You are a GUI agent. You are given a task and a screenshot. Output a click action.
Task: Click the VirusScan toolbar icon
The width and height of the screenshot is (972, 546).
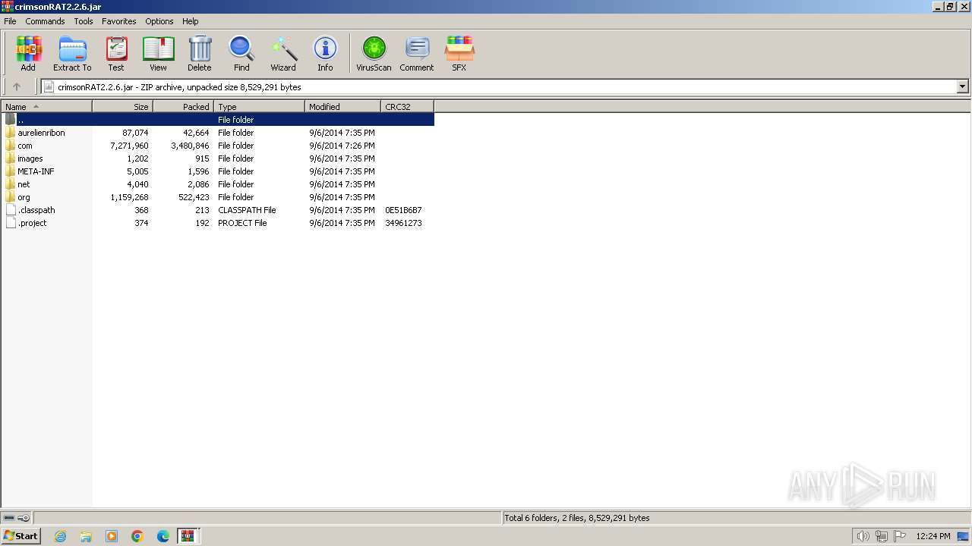point(374,54)
